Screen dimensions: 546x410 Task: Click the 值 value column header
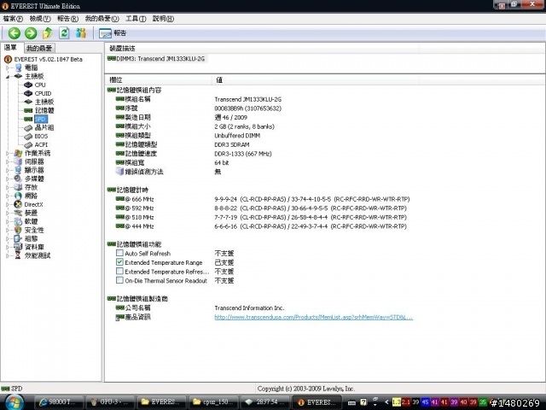pos(315,79)
